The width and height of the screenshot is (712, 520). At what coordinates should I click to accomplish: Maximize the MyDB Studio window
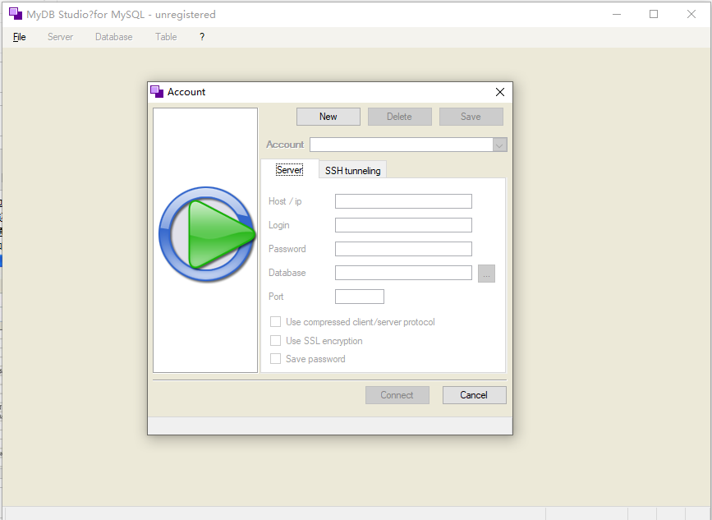tap(654, 14)
